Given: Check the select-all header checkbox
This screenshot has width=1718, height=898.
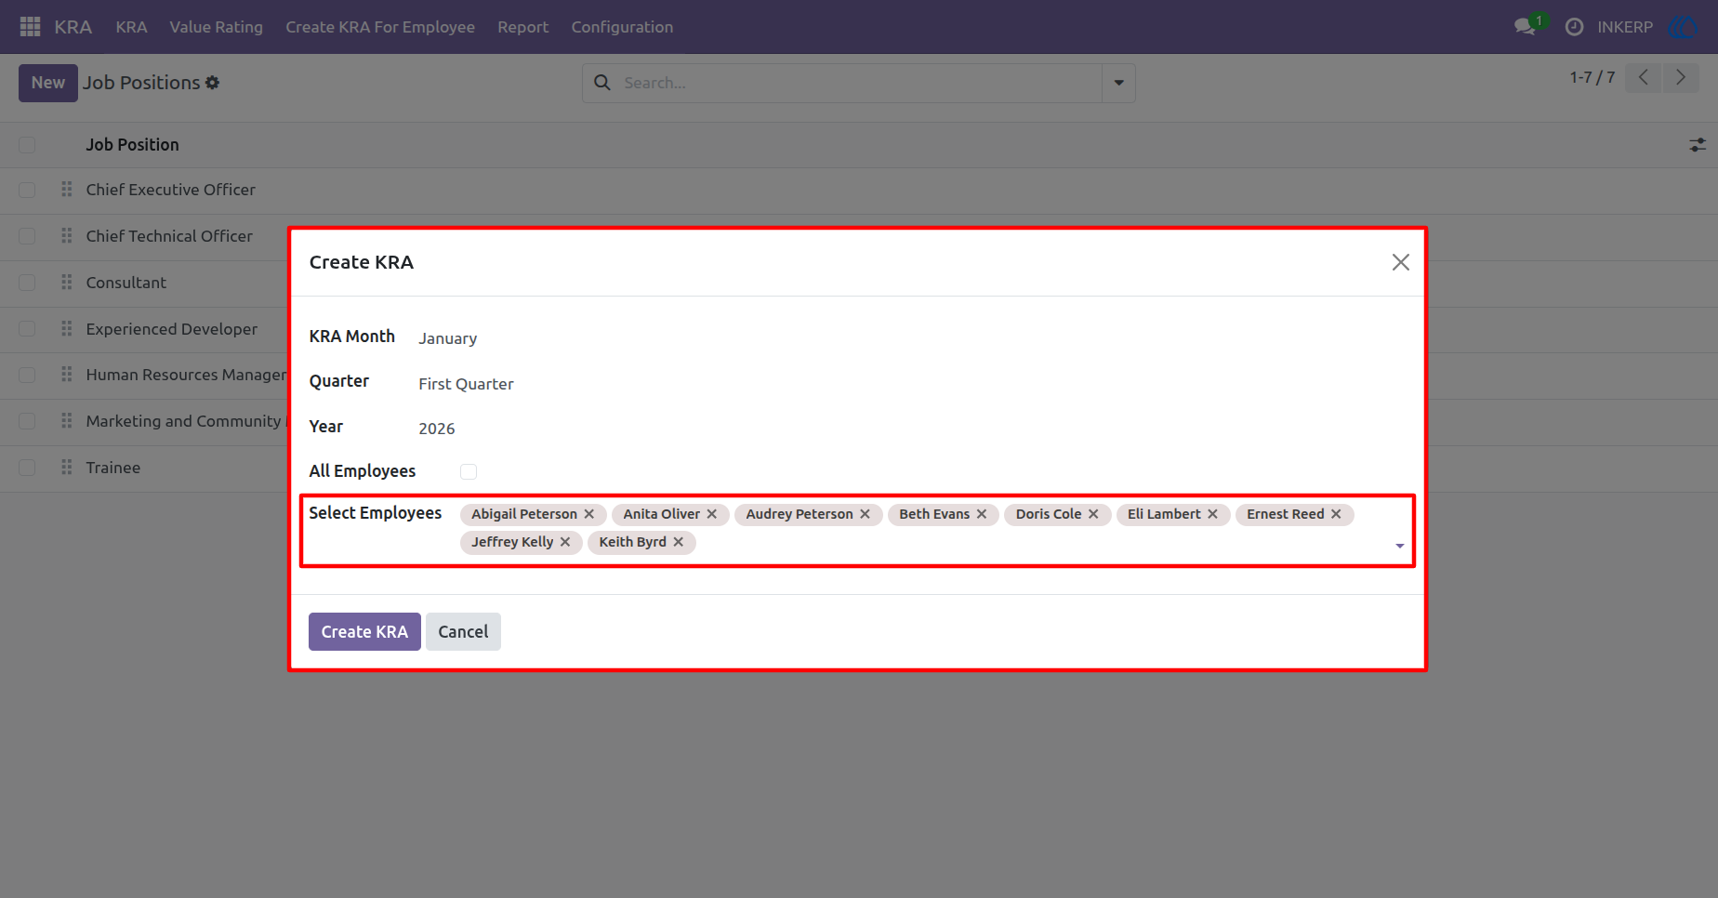Looking at the screenshot, I should (27, 145).
